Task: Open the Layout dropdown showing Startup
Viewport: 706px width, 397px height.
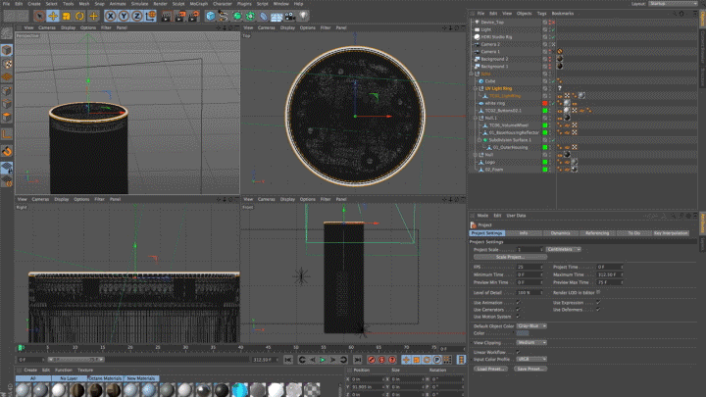Action: (x=673, y=4)
